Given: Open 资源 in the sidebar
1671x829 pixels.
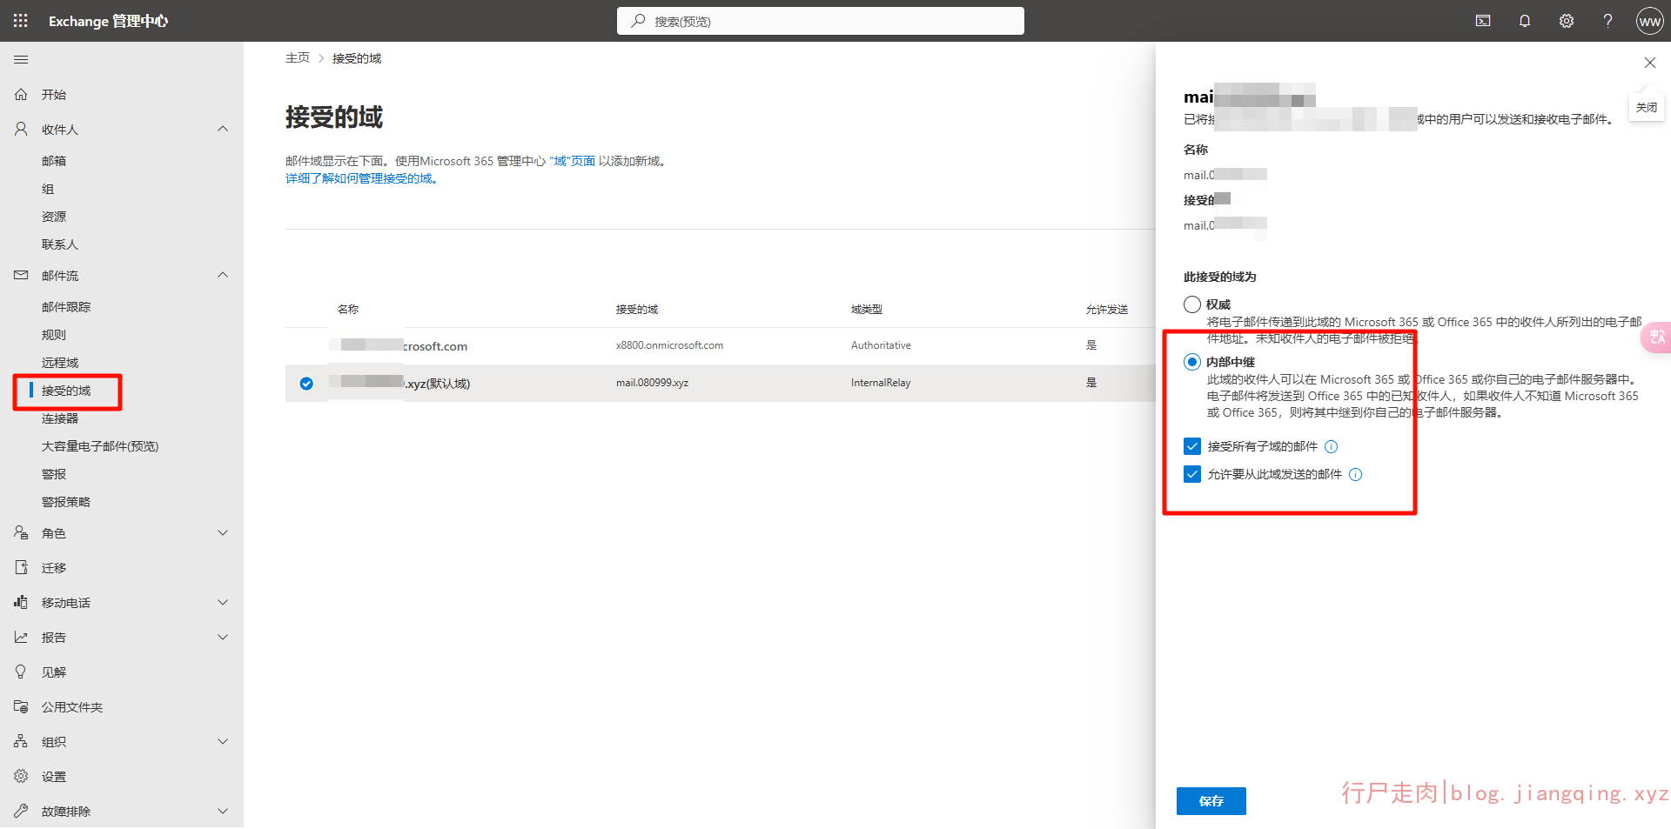Looking at the screenshot, I should tap(54, 217).
